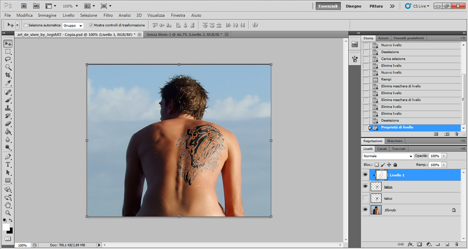The image size is (468, 249).
Task: Select the Move tool in toolbox
Action: pos(8,44)
